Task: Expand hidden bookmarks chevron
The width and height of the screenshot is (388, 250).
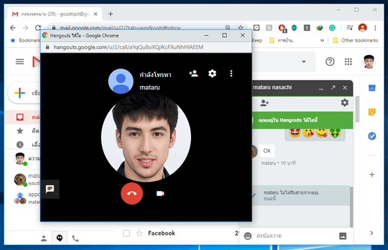Action: click(322, 41)
